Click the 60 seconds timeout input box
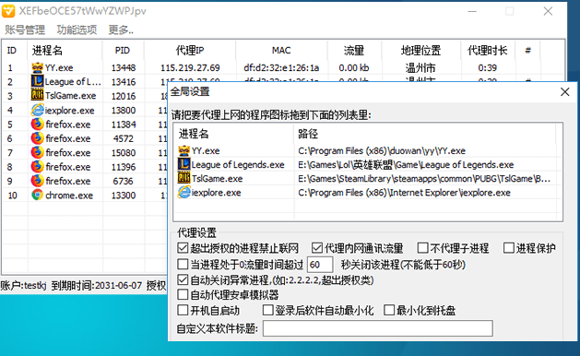This screenshot has width=580, height=356. click(x=320, y=265)
